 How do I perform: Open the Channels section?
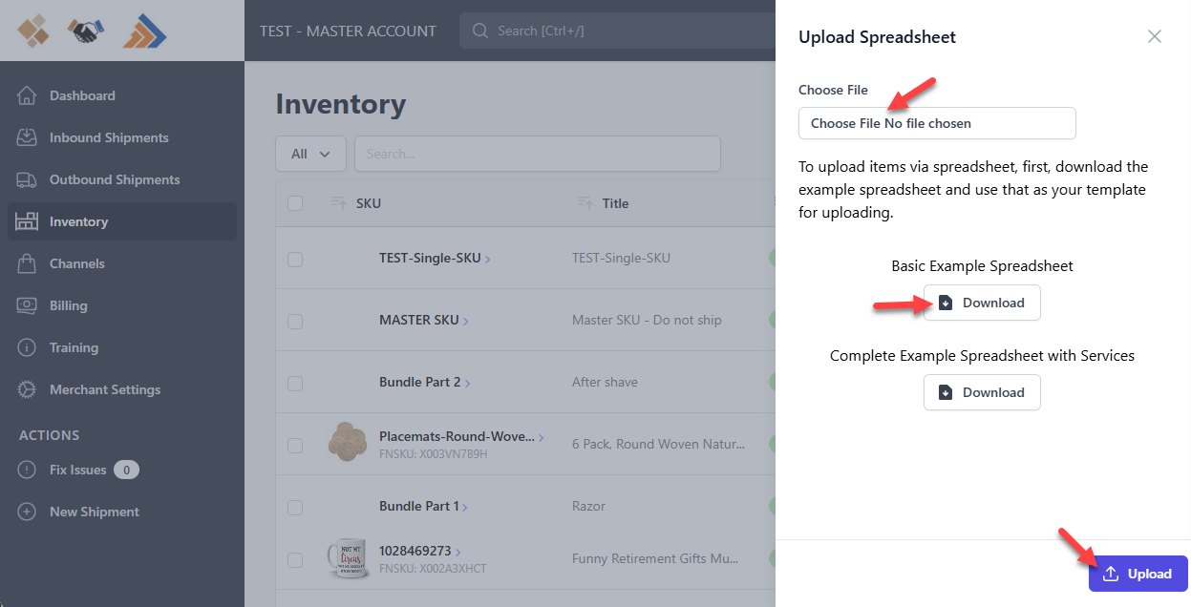coord(122,263)
